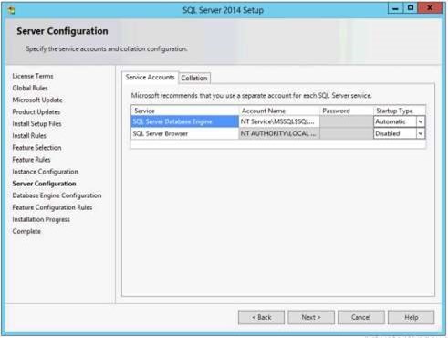Cancel the setup wizard
448x338 pixels.
point(361,317)
